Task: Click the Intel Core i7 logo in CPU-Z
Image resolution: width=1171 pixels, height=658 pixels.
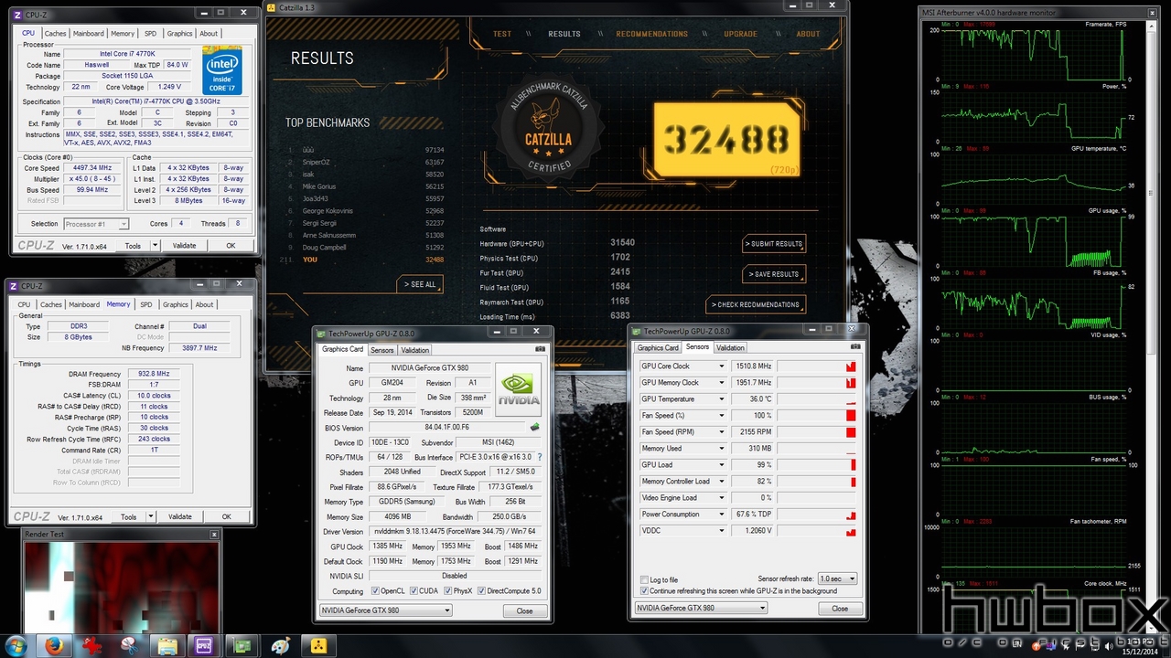Action: (222, 71)
